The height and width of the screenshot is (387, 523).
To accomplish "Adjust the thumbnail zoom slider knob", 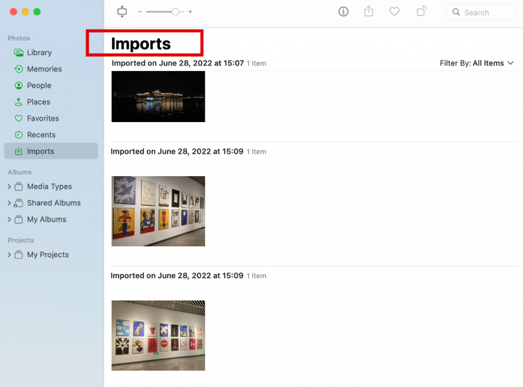I will (175, 12).
